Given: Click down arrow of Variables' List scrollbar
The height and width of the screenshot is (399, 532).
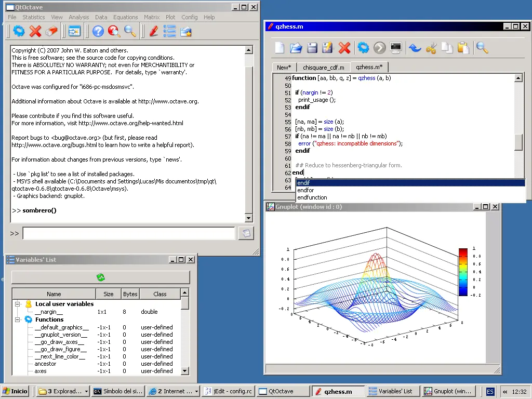Looking at the screenshot, I should 184,371.
